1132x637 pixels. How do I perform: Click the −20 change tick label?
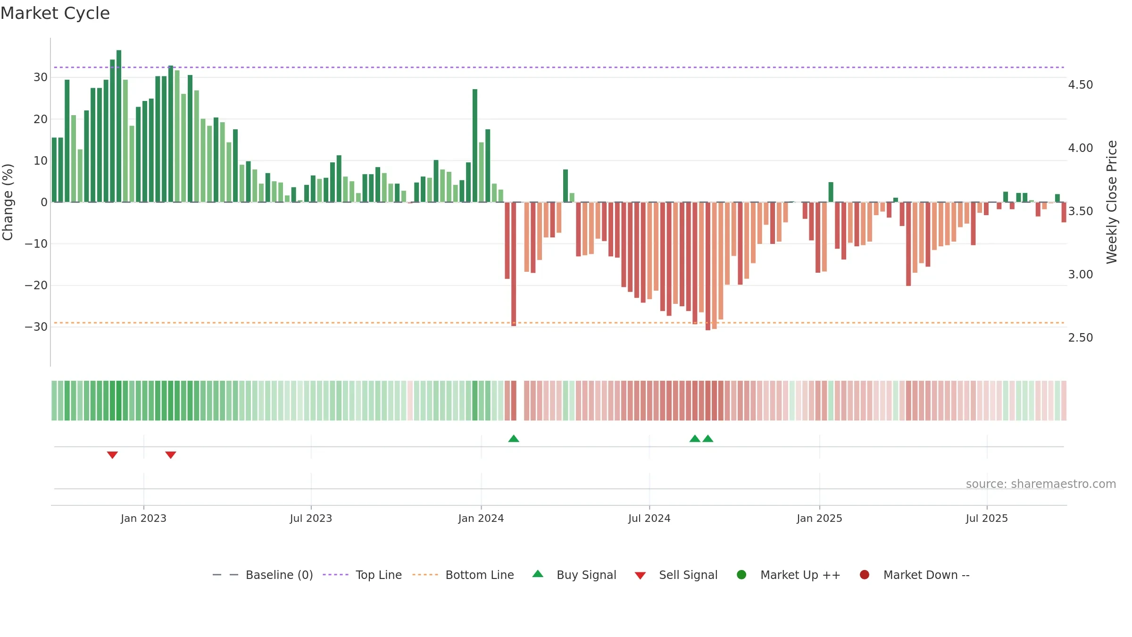(x=36, y=285)
